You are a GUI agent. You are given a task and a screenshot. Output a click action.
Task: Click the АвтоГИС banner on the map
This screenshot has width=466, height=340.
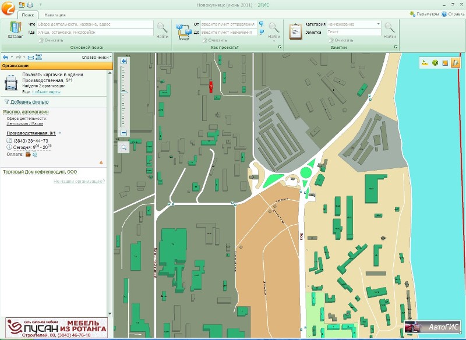[432, 327]
